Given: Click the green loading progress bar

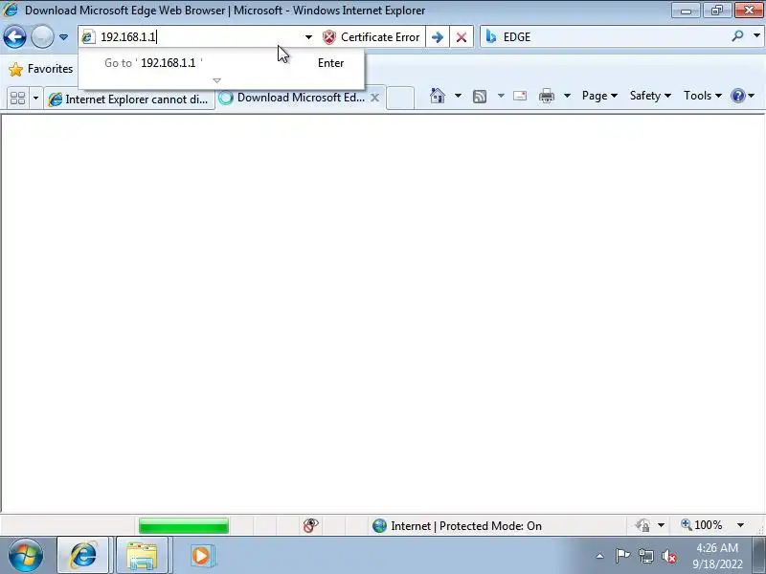Looking at the screenshot, I should pyautogui.click(x=183, y=525).
